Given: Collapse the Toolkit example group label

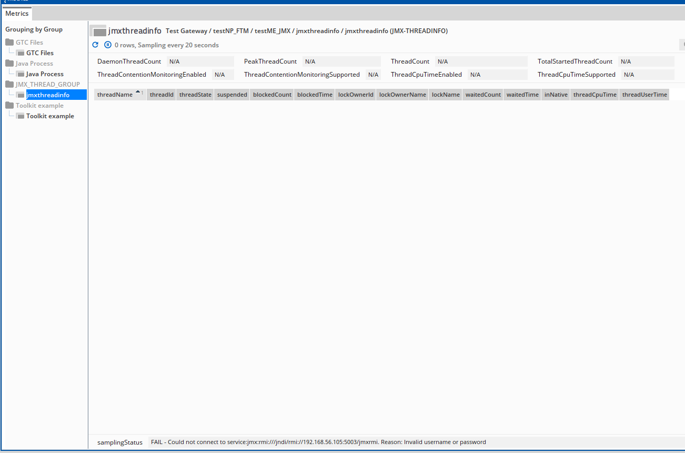Looking at the screenshot, I should pos(39,105).
